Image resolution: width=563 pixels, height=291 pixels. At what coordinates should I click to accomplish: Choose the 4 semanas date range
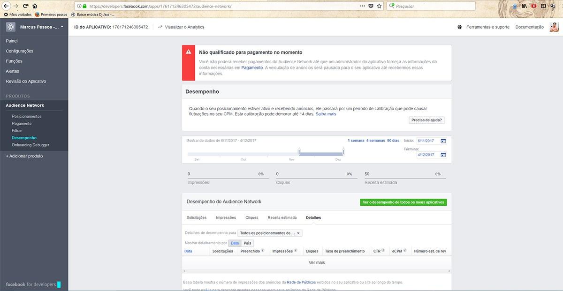(x=375, y=141)
